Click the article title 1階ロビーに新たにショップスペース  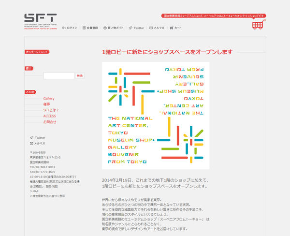(167, 52)
